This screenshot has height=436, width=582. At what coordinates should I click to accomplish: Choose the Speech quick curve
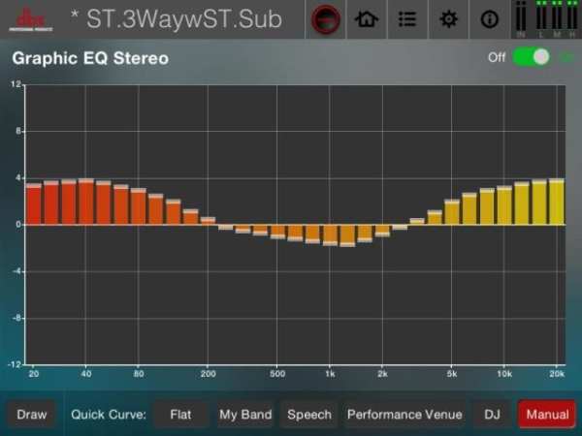[x=309, y=414]
